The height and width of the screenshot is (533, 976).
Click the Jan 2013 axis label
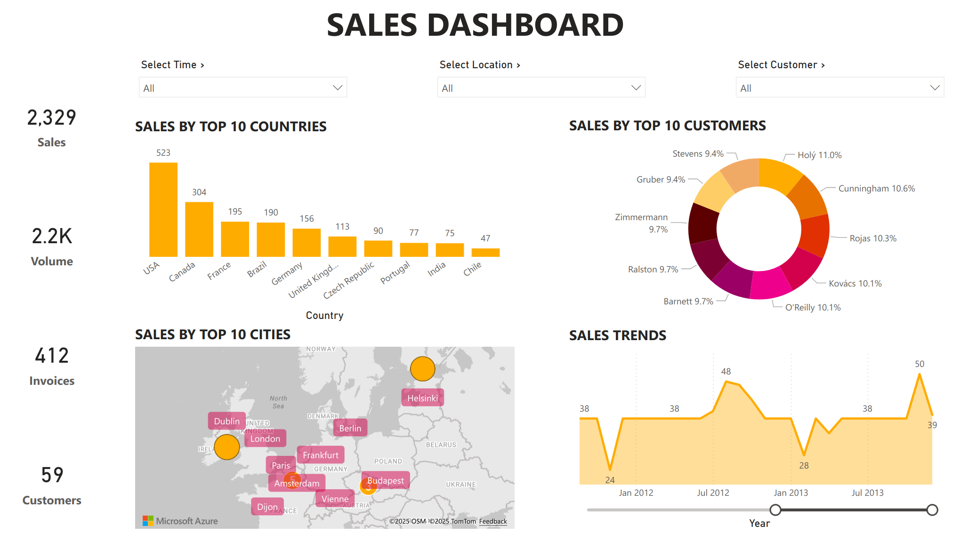pyautogui.click(x=791, y=493)
